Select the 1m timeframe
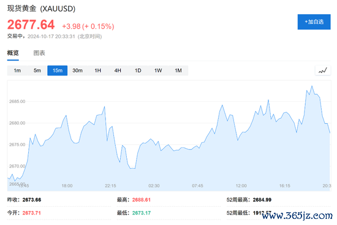 [17, 71]
